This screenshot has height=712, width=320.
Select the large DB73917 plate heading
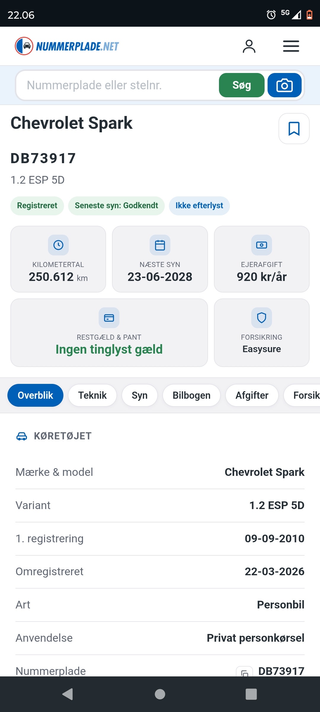[x=43, y=158]
